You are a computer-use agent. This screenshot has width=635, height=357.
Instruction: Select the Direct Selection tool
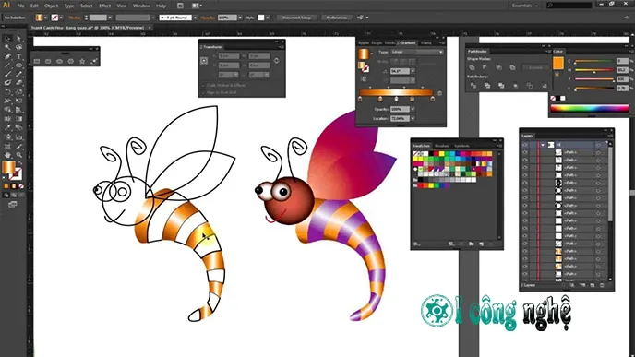[x=18, y=39]
